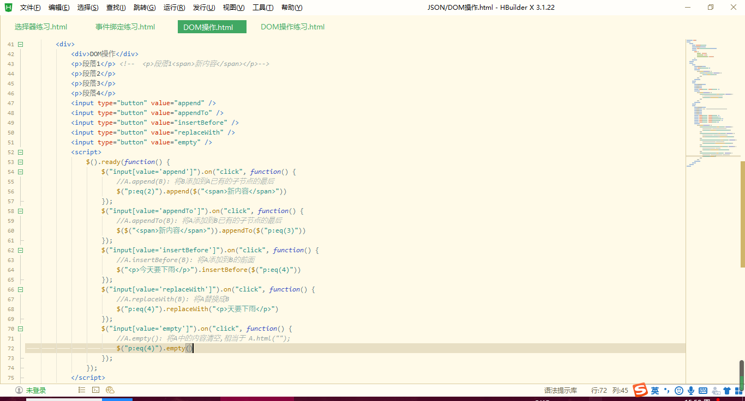Place the cursor in the .empty() call on line 72
Image resolution: width=745 pixels, height=401 pixels.
coord(178,348)
